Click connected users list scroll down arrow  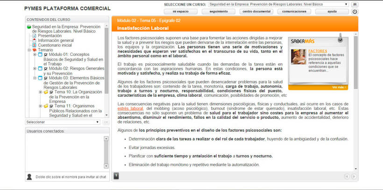pos(106,166)
